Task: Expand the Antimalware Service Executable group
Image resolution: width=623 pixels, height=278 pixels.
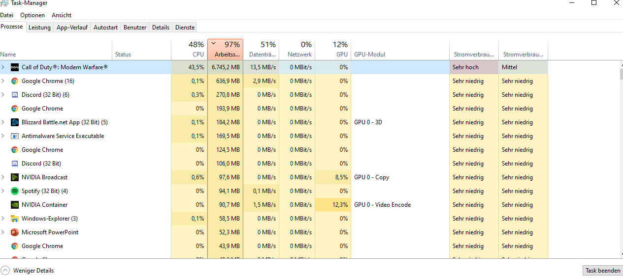Action: (x=3, y=136)
